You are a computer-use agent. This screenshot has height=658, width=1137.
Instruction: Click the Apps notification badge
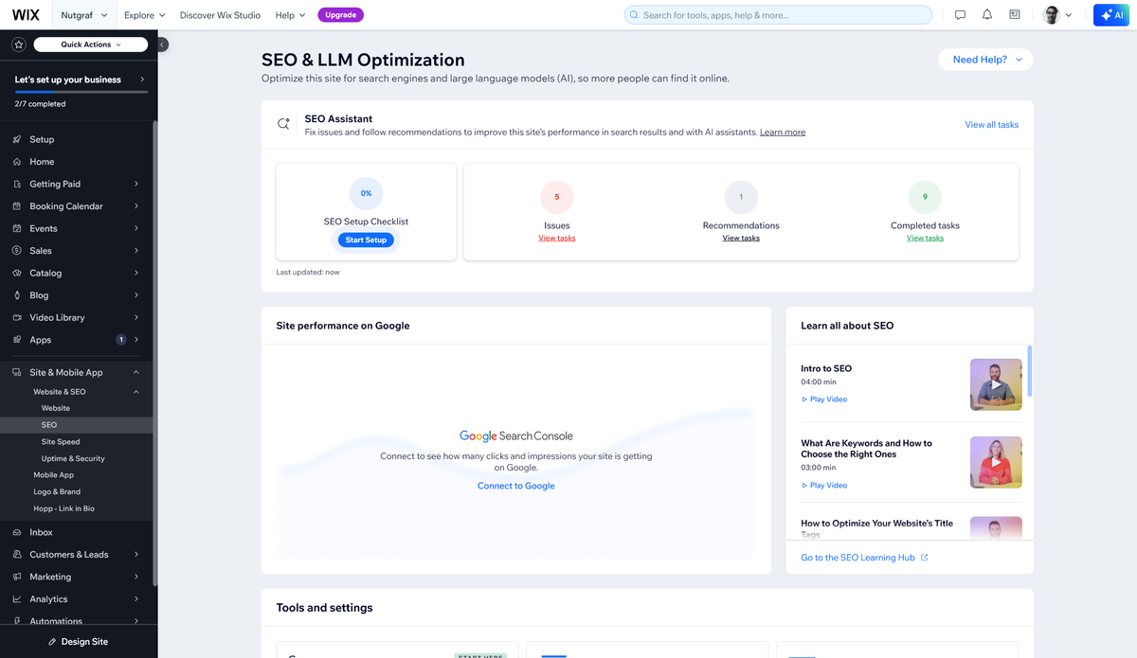[x=121, y=340]
